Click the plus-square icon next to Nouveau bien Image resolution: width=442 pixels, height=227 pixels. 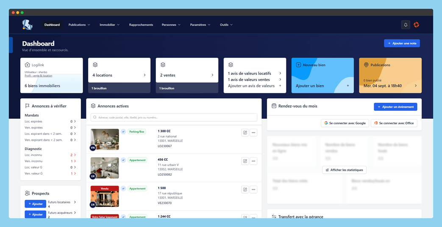coord(298,65)
